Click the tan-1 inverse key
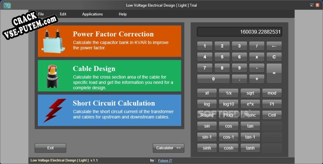This screenshot has height=164, width=323. [250, 137]
